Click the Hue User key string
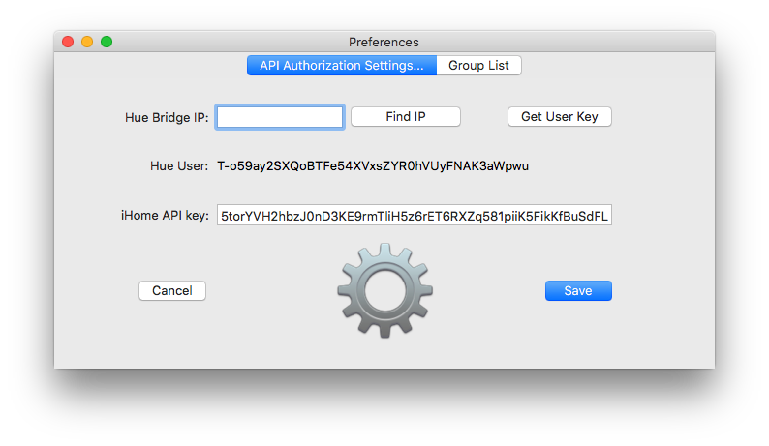The image size is (769, 446). tap(373, 166)
